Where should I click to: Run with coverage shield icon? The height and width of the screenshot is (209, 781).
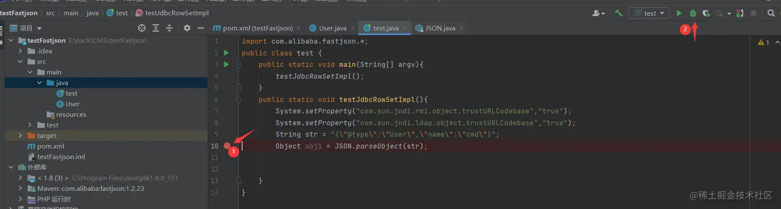[706, 13]
